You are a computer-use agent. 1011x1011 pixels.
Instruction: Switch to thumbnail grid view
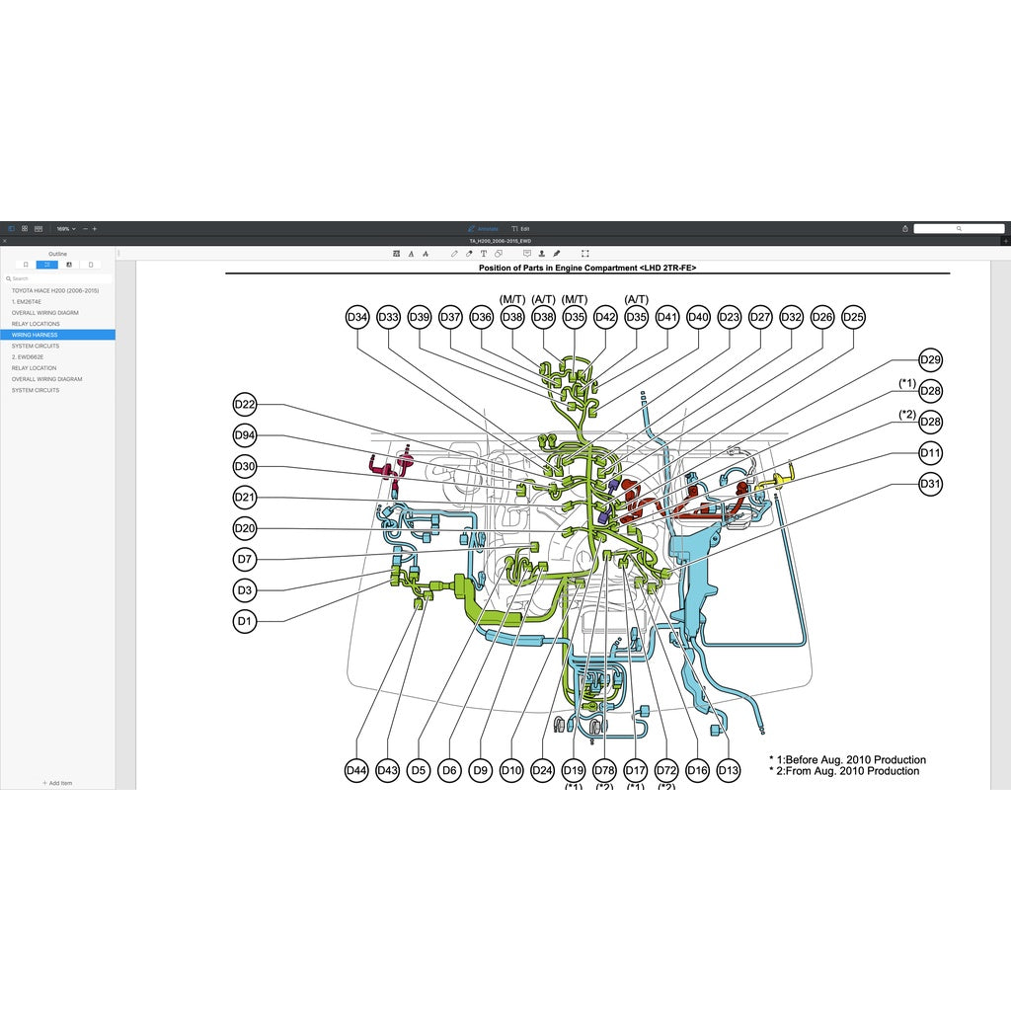(x=25, y=228)
